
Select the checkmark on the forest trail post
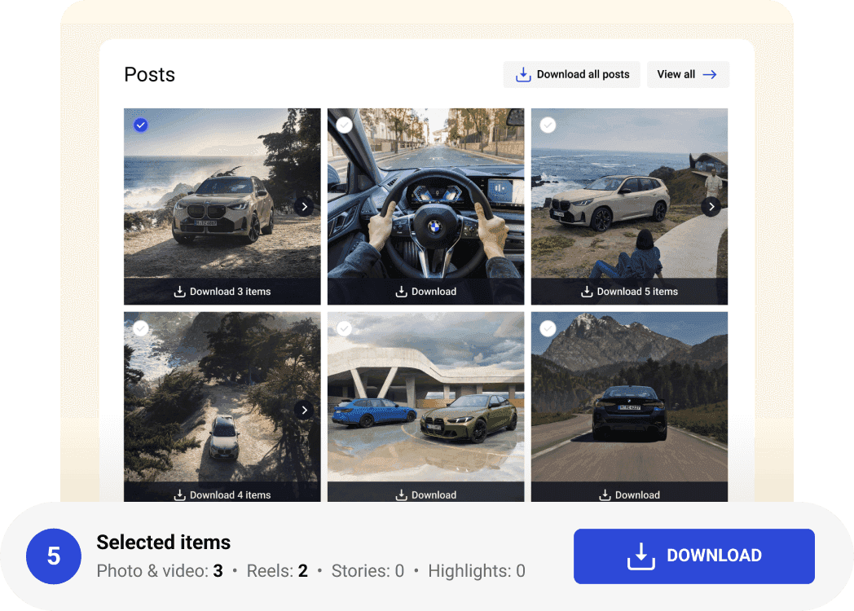[140, 328]
